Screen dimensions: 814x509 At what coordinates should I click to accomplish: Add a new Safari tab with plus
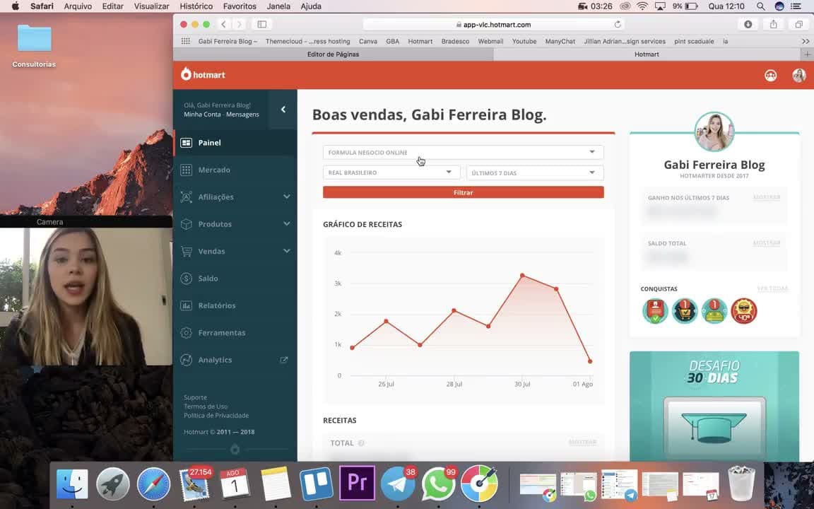(807, 54)
